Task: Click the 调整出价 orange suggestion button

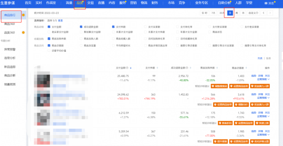Action: [x=241, y=104]
